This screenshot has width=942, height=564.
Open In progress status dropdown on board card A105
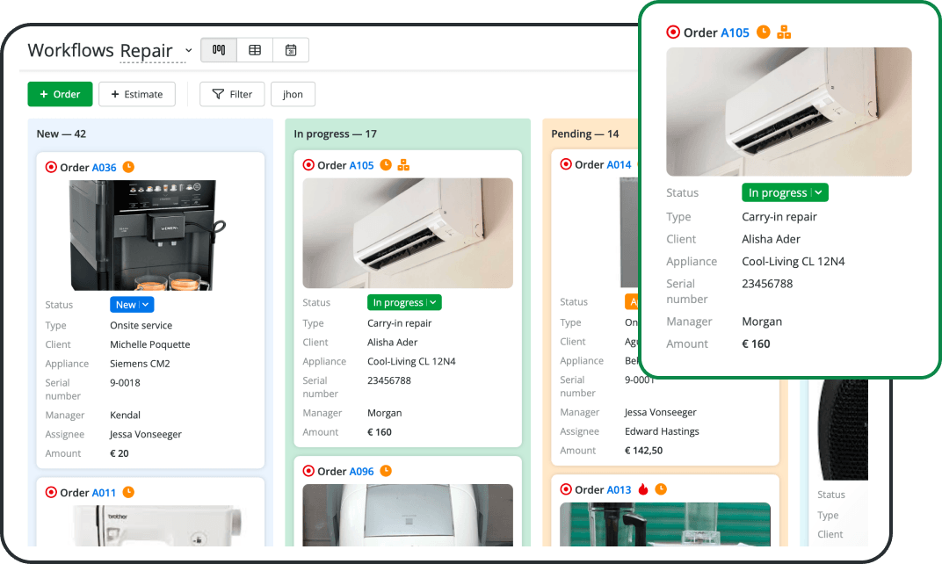[404, 302]
